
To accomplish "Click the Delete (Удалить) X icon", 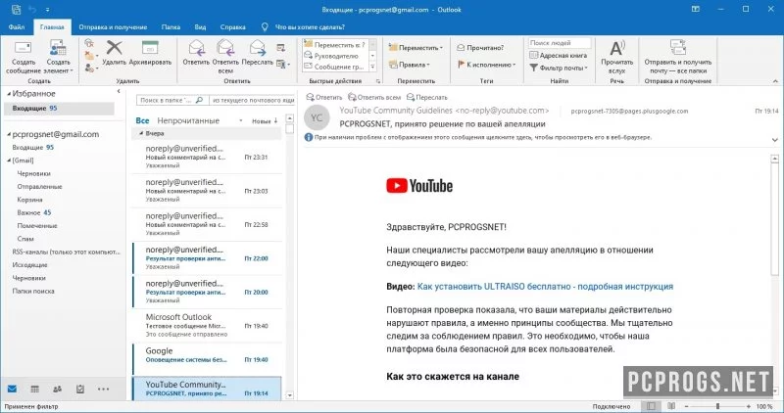I will [115, 48].
